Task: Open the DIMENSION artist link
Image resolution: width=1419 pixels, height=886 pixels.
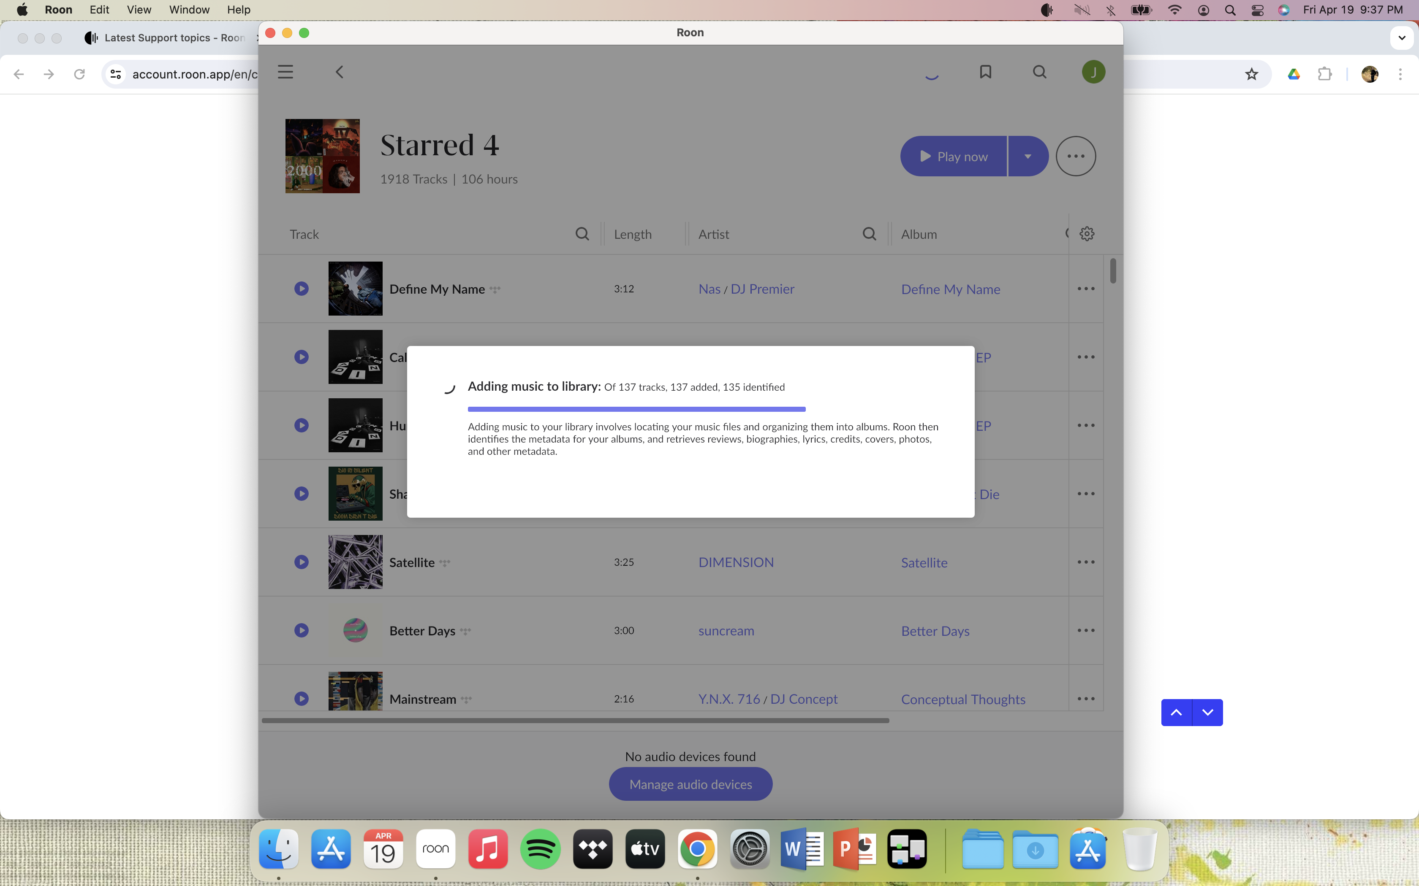Action: coord(736,562)
